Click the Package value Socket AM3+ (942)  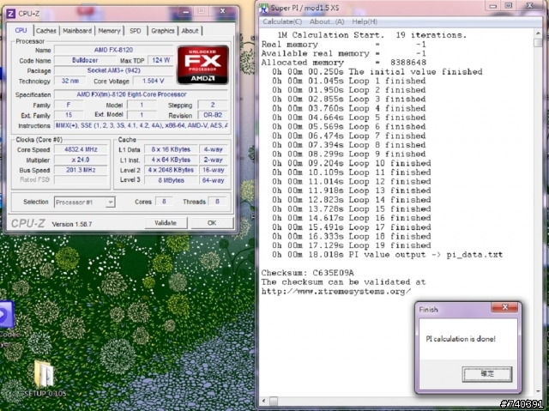[113, 70]
